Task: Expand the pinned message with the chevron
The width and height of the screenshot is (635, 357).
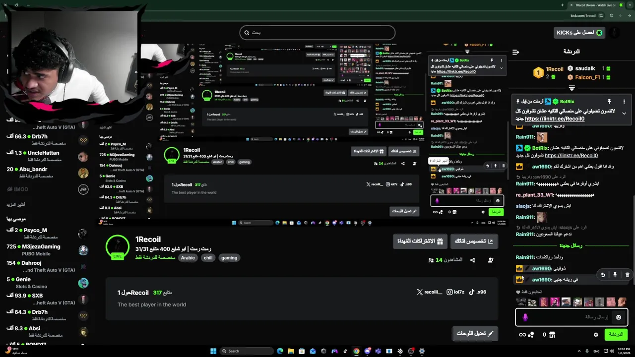Action: click(x=624, y=114)
